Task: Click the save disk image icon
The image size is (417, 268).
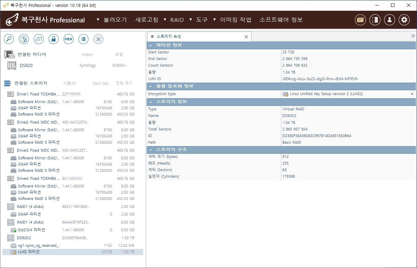Action: click(x=39, y=39)
